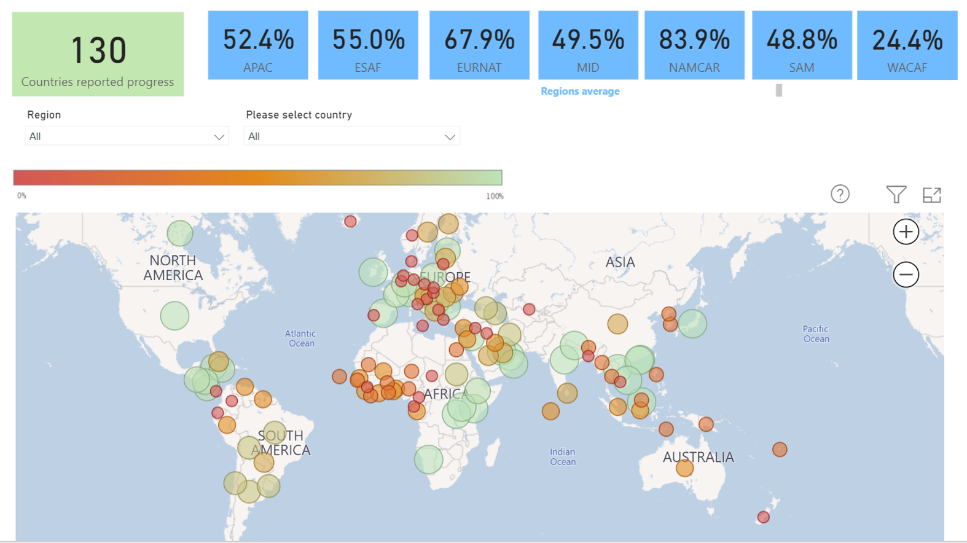Open the help question mark icon

tap(840, 195)
